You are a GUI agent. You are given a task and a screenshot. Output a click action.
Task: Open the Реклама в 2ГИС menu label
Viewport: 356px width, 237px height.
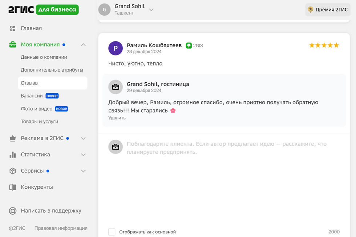coord(42,138)
